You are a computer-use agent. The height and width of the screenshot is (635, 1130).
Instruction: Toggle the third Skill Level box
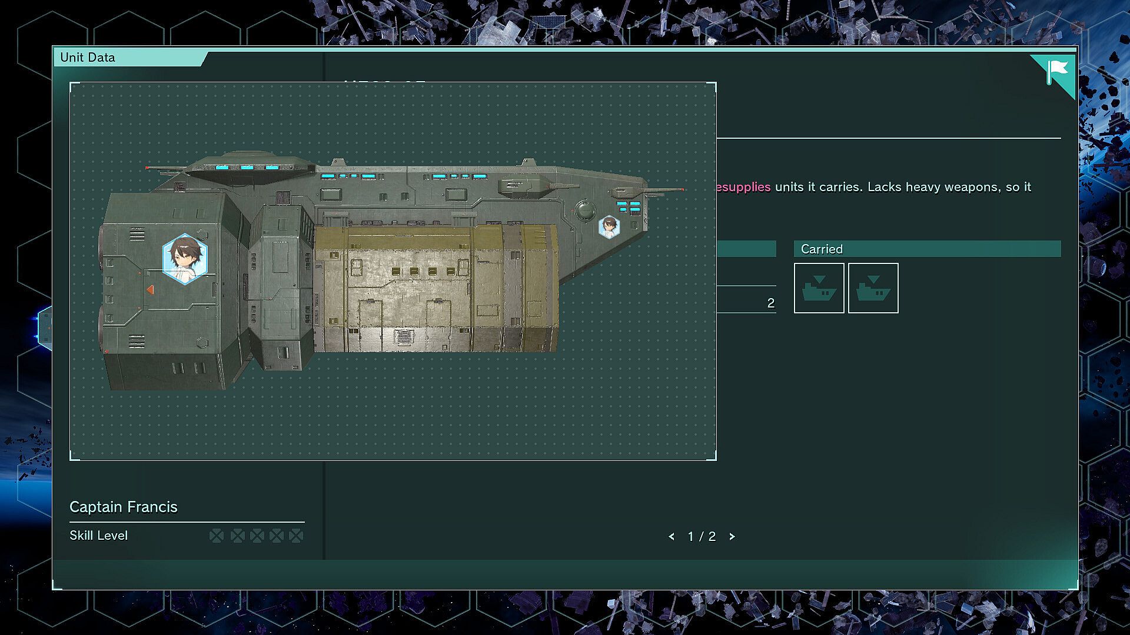257,536
